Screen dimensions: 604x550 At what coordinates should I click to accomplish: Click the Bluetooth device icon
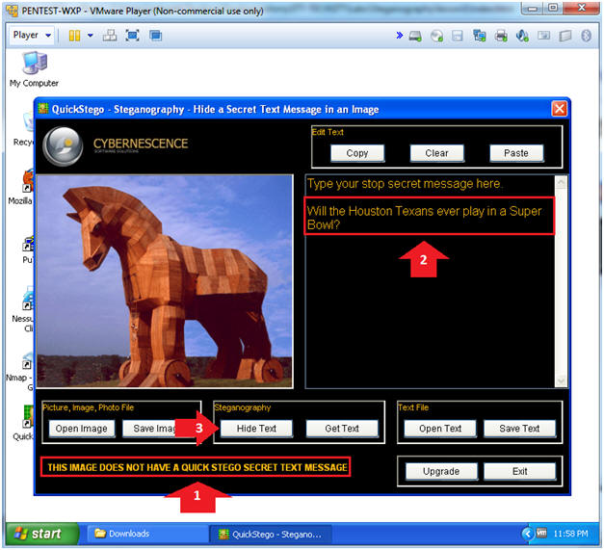coord(586,36)
